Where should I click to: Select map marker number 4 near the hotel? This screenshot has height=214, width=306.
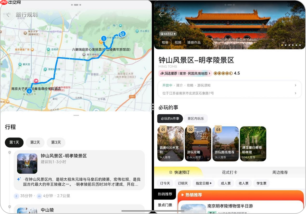tap(29, 90)
